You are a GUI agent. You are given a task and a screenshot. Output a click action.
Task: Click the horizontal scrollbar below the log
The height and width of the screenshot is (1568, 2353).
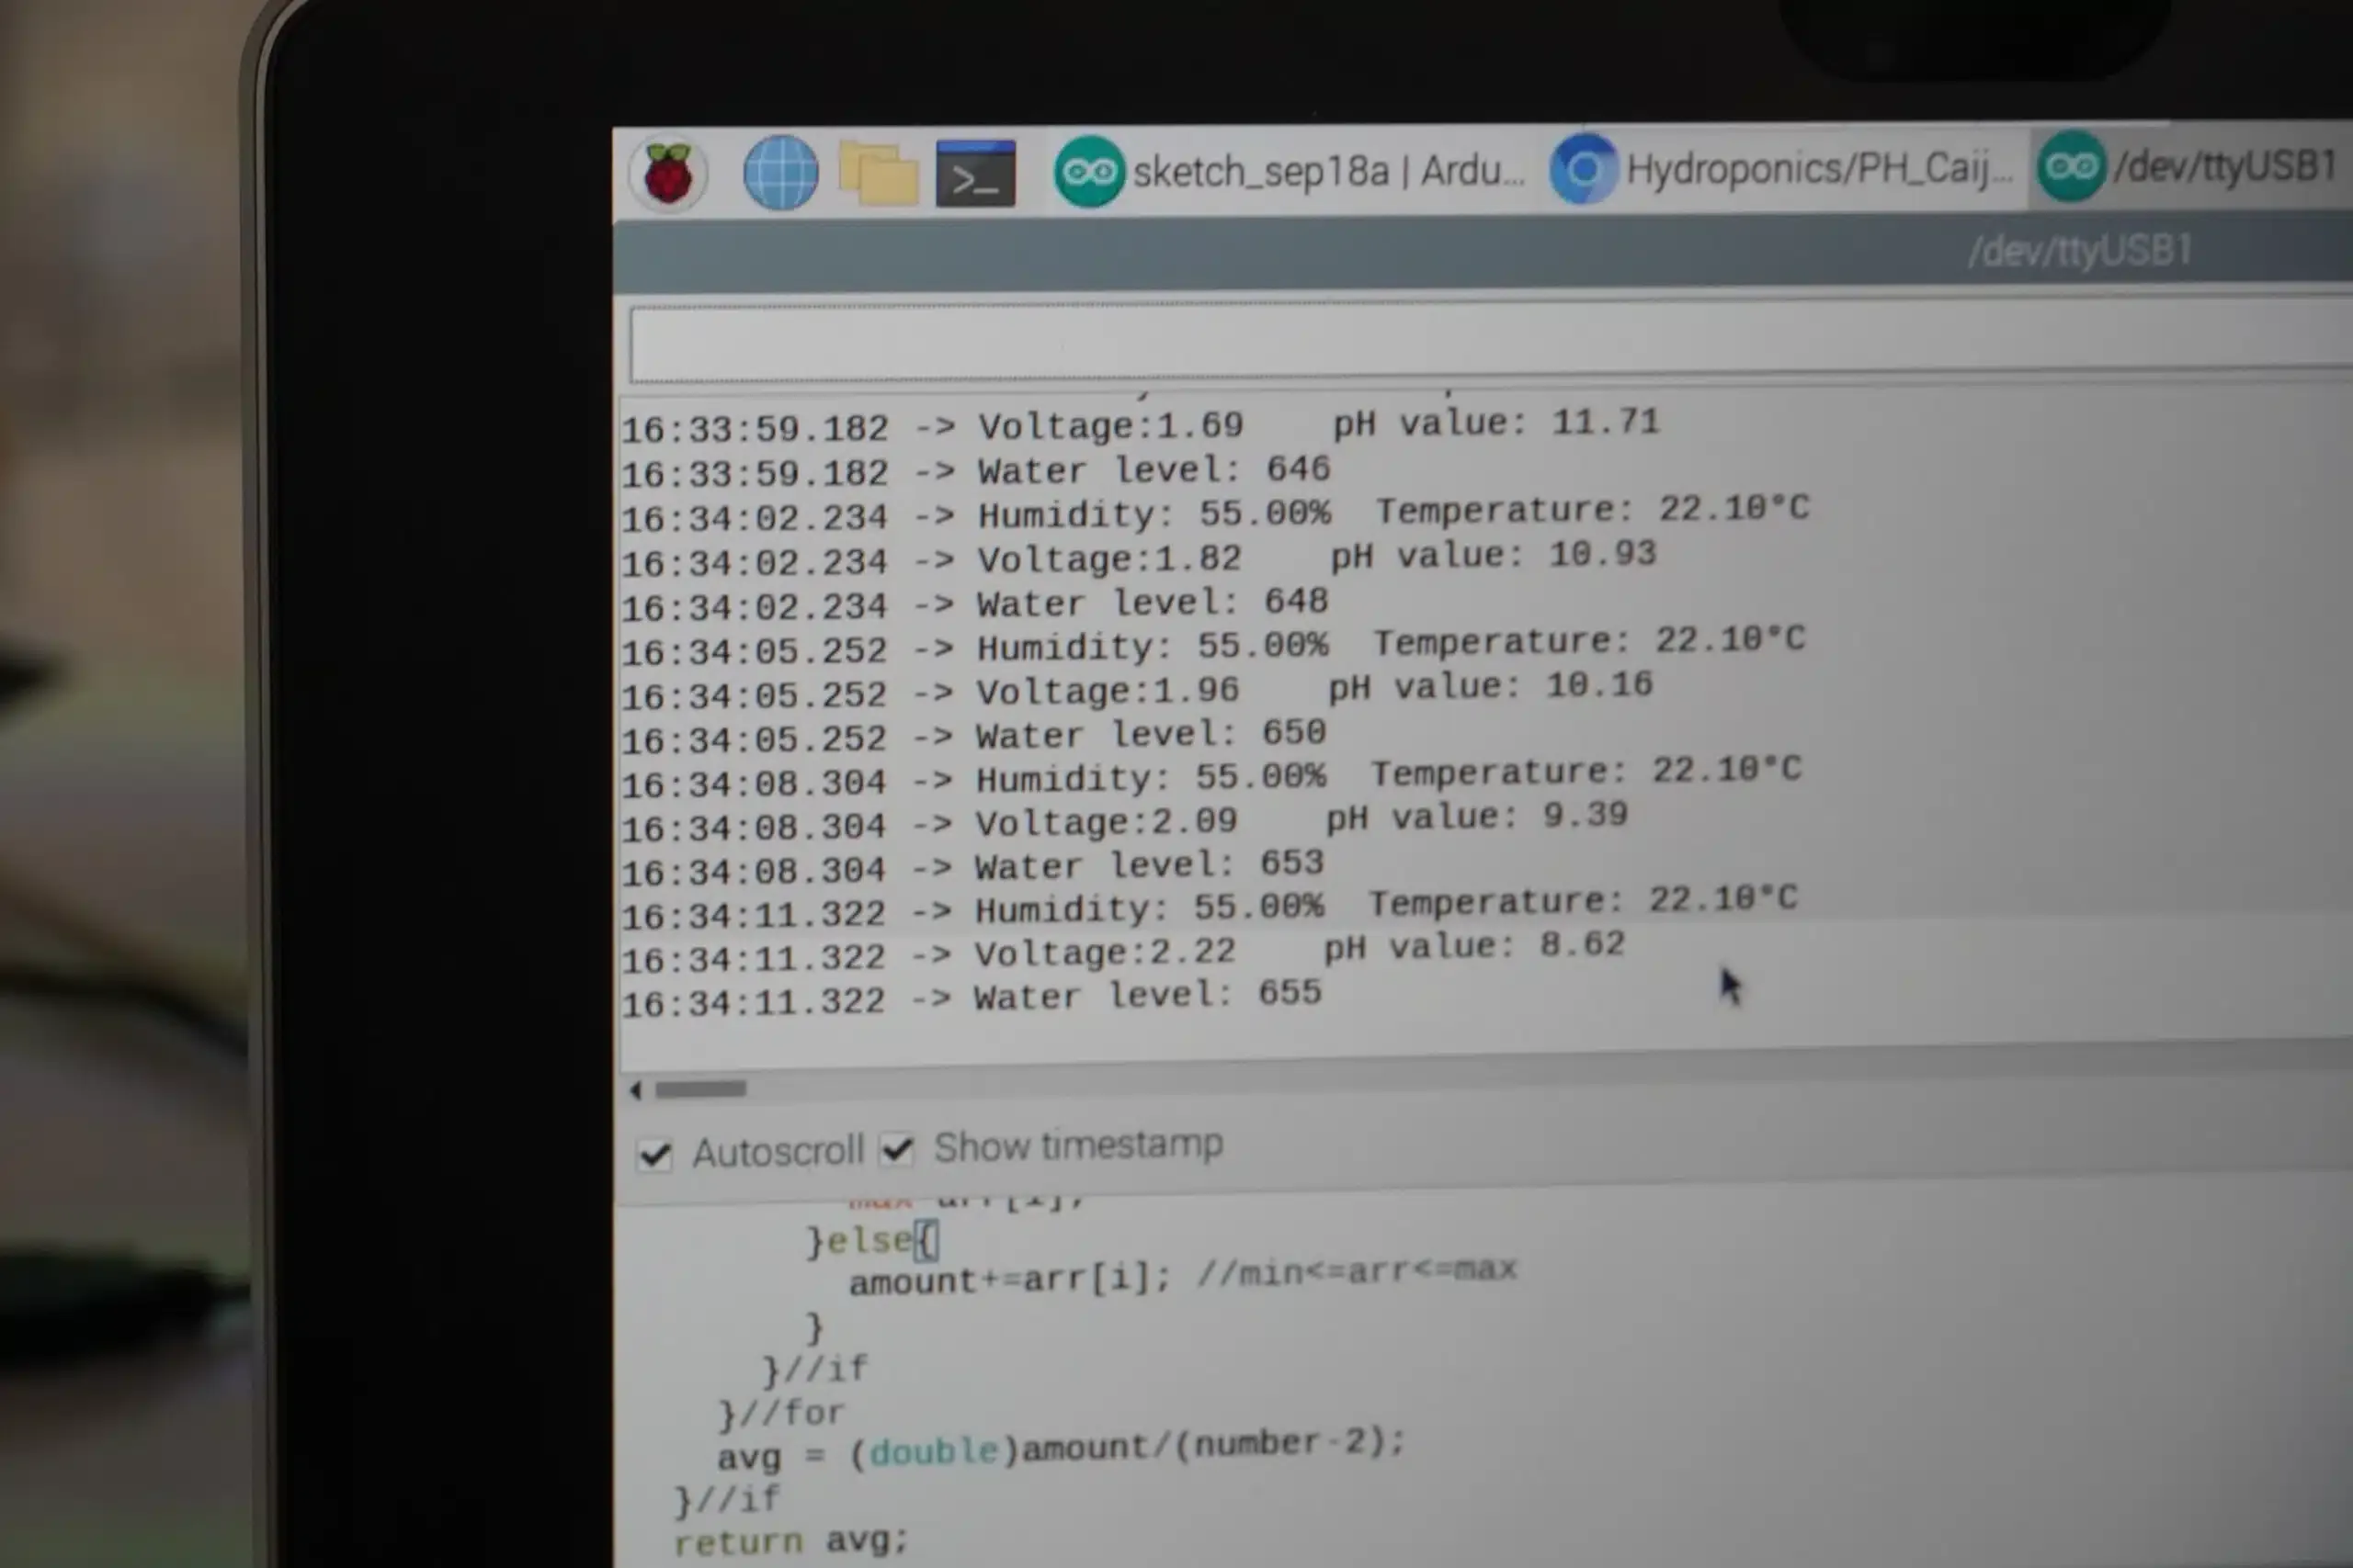pyautogui.click(x=700, y=1090)
